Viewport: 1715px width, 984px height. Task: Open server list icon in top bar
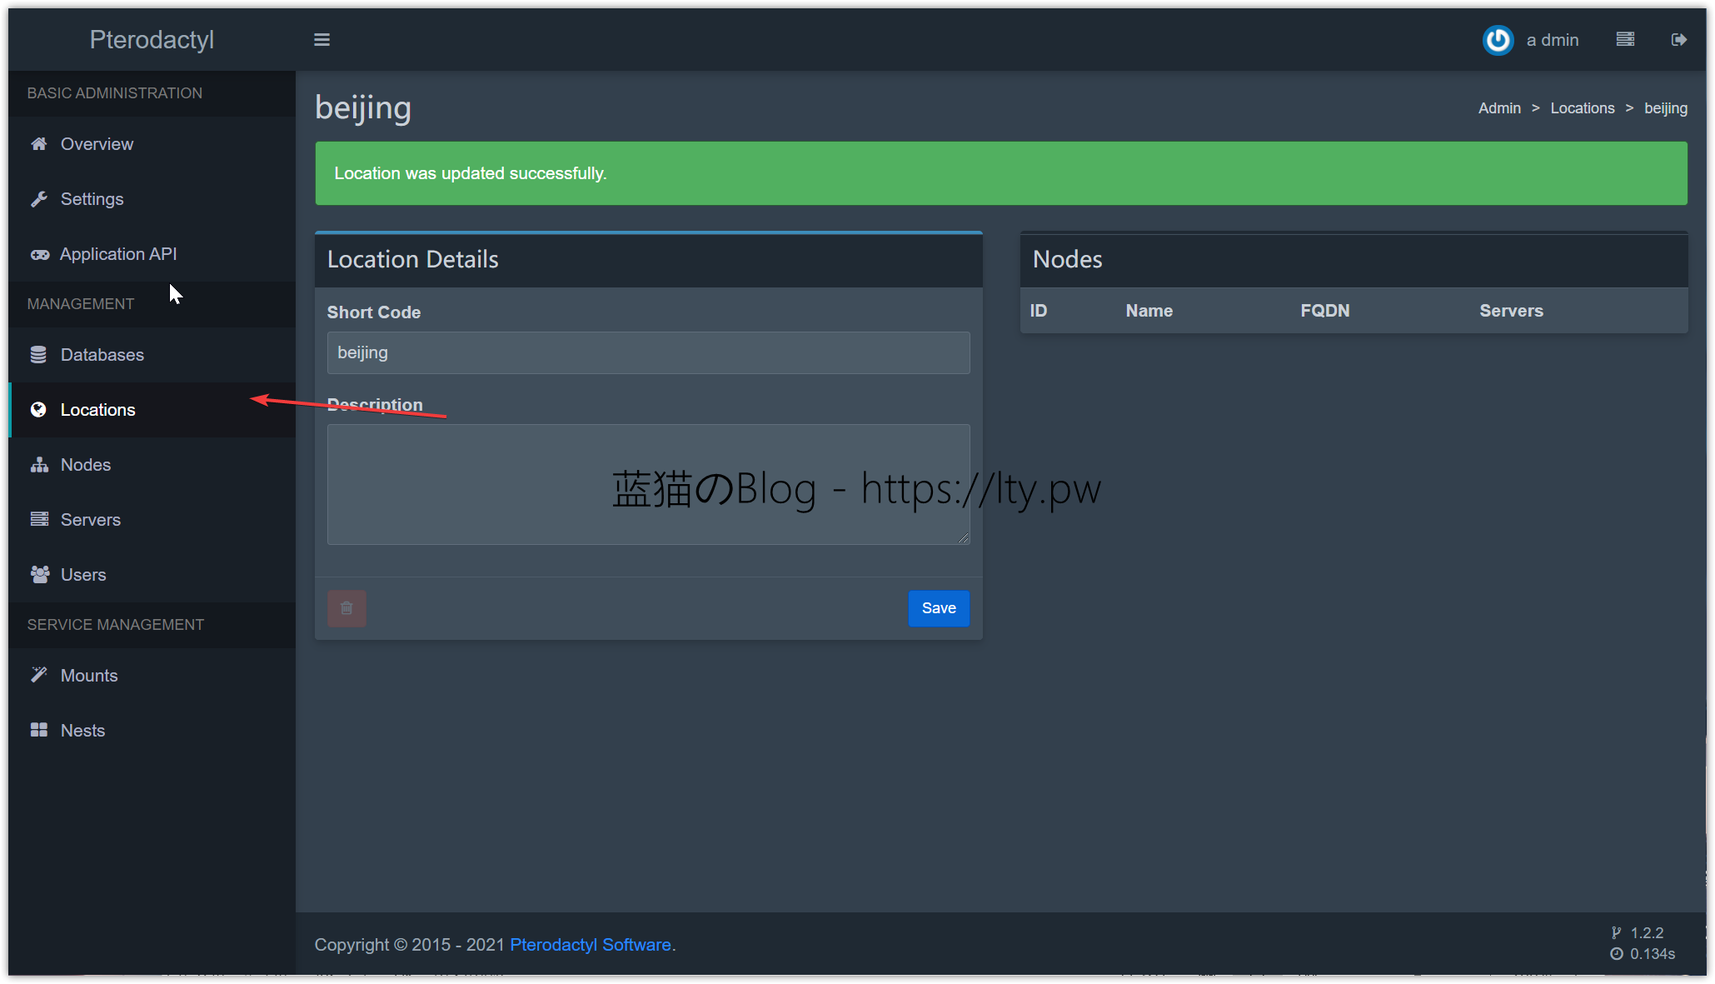tap(1625, 40)
